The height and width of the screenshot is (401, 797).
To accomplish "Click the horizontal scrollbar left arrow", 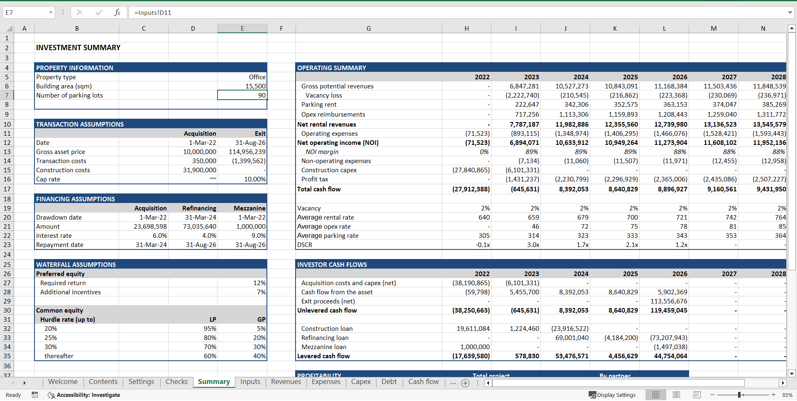I will tap(488, 383).
